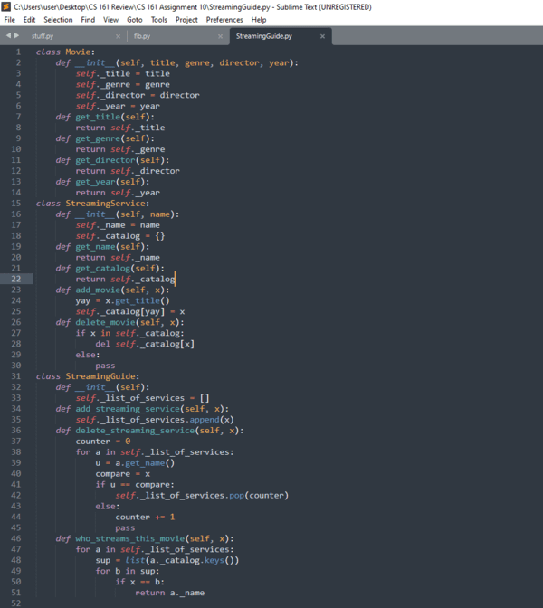This screenshot has width=543, height=608.
Task: Click the text 'class Movie:'
Action: 65,52
